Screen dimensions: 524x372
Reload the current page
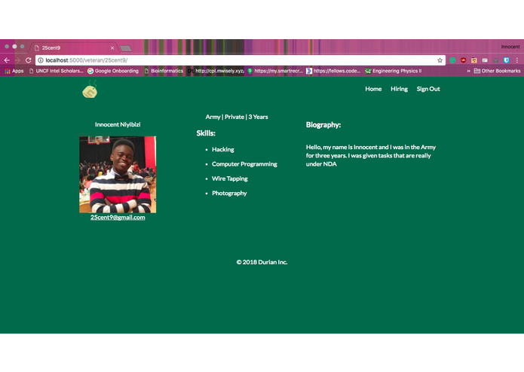[x=29, y=60]
